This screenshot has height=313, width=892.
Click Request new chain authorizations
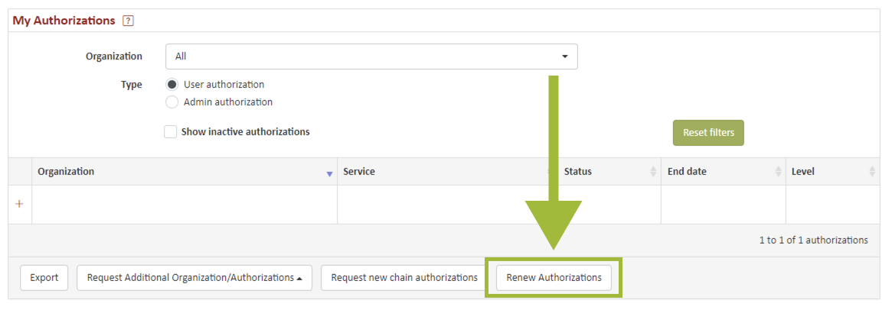point(404,278)
